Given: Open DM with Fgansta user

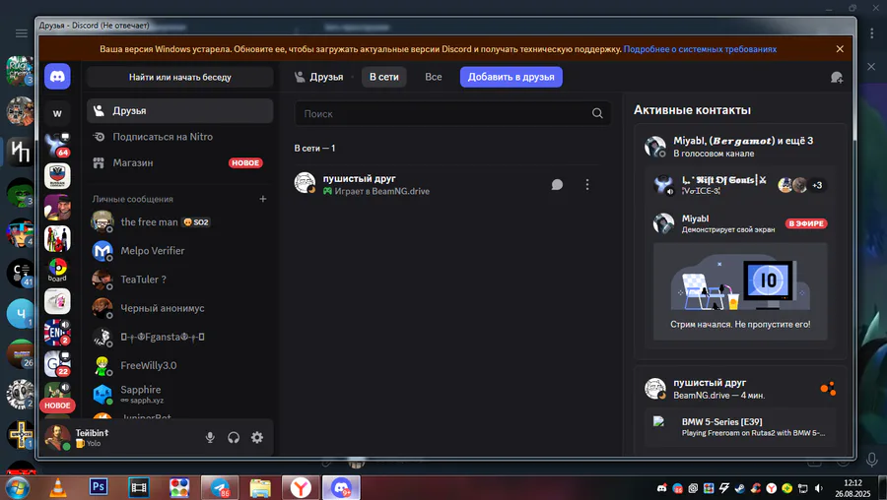Looking at the screenshot, I should pyautogui.click(x=180, y=337).
